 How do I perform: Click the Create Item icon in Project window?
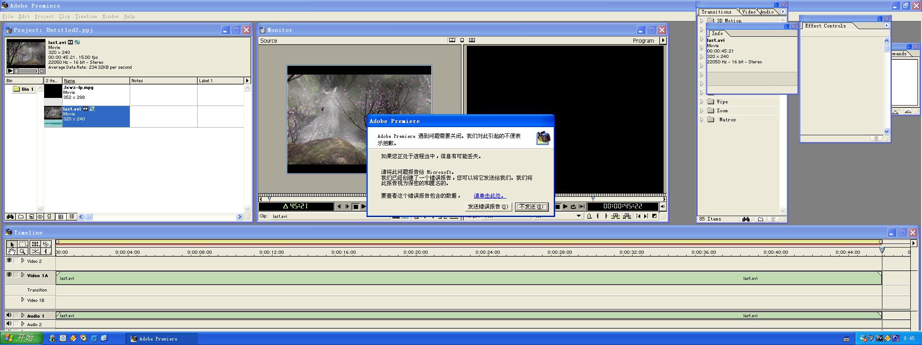tap(31, 217)
